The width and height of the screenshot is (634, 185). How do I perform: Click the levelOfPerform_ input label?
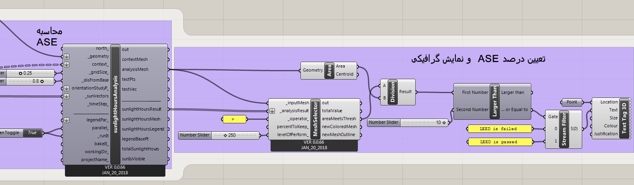[292, 135]
